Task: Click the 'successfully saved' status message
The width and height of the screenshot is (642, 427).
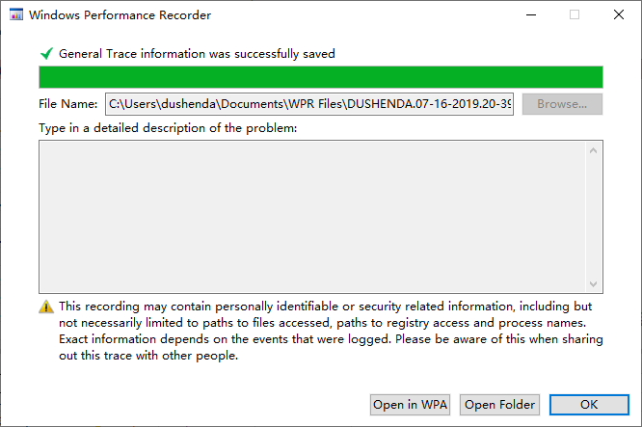Action: [197, 54]
